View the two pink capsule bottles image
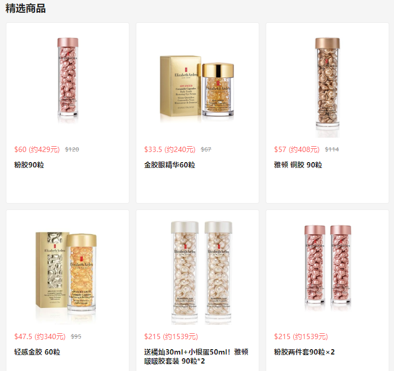The image size is (394, 371). pyautogui.click(x=328, y=267)
